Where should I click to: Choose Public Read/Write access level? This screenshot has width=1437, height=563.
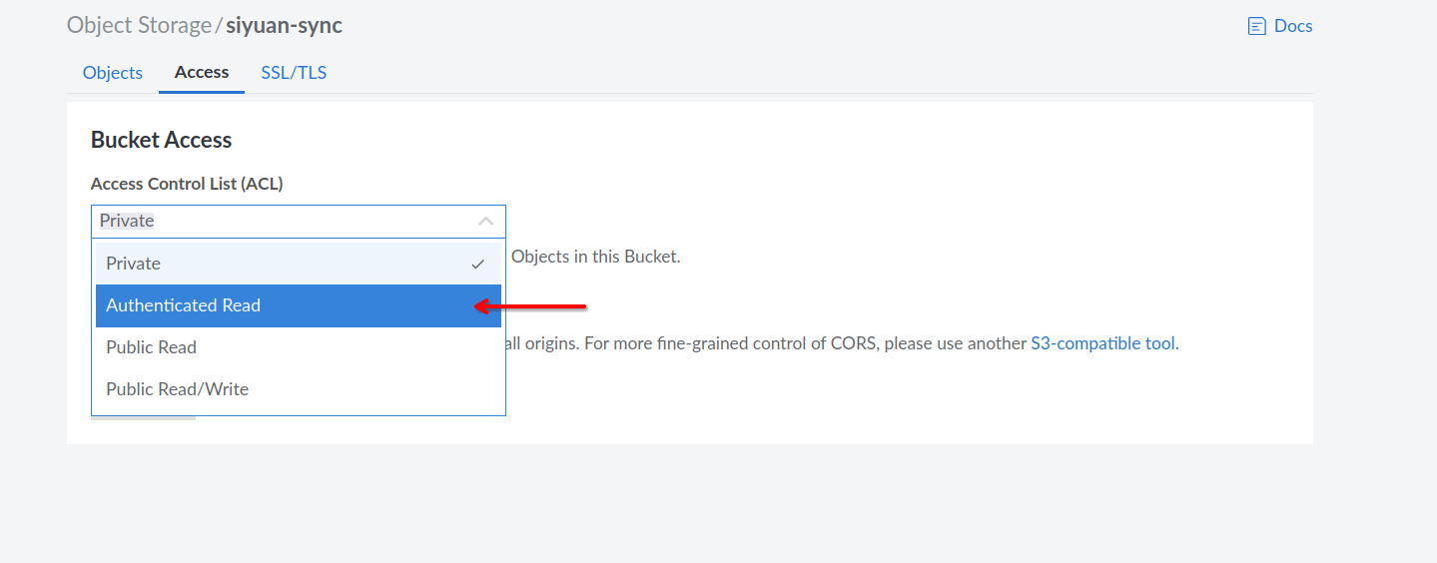pos(178,389)
